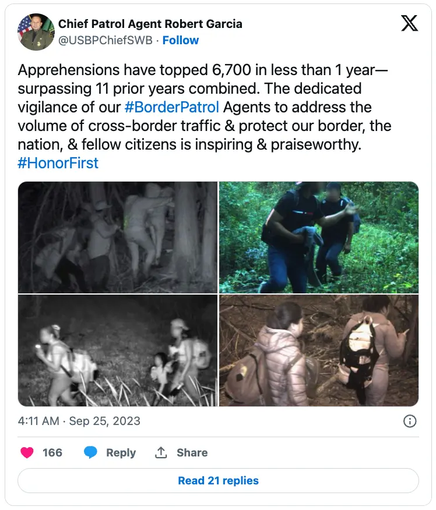Open the night-vision photo of people among trees
This screenshot has height=510, width=436.
pyautogui.click(x=117, y=238)
